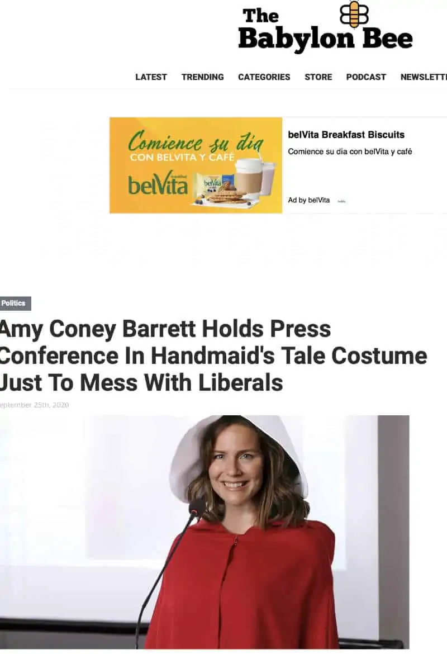Visit the Store link
Image resolution: width=447 pixels, height=654 pixels.
(x=318, y=77)
